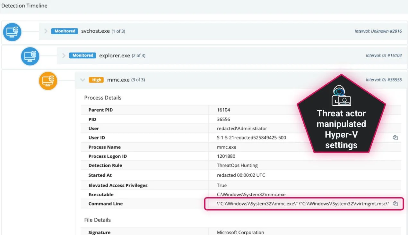The width and height of the screenshot is (408, 235).
Task: Click the Executable path value
Action: [251, 195]
